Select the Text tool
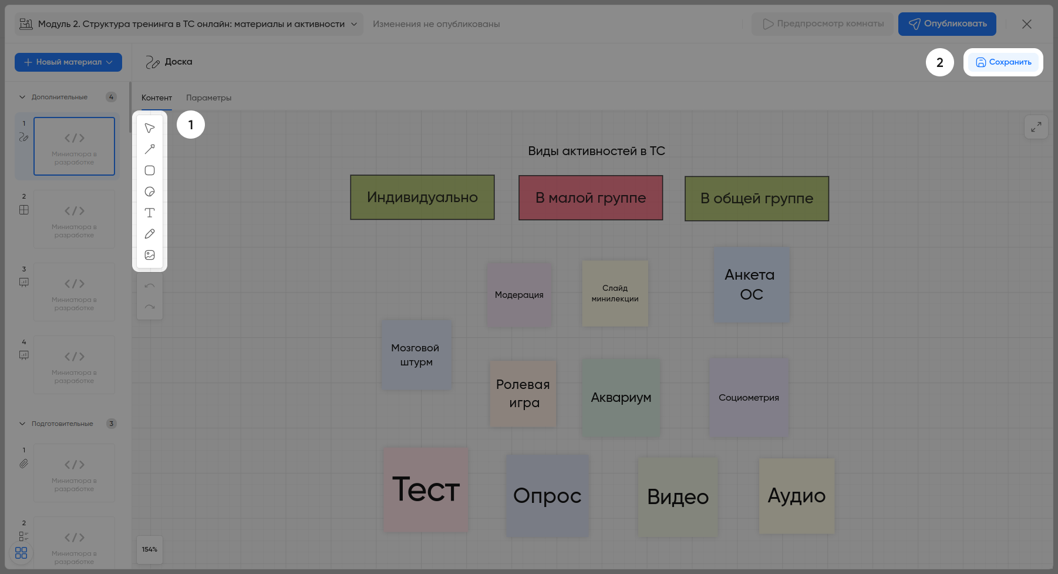The height and width of the screenshot is (574, 1058). pyautogui.click(x=150, y=213)
